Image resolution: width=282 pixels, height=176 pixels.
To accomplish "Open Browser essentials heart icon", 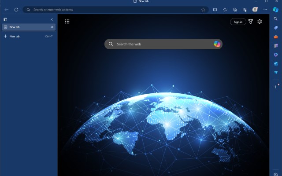I will click(245, 10).
